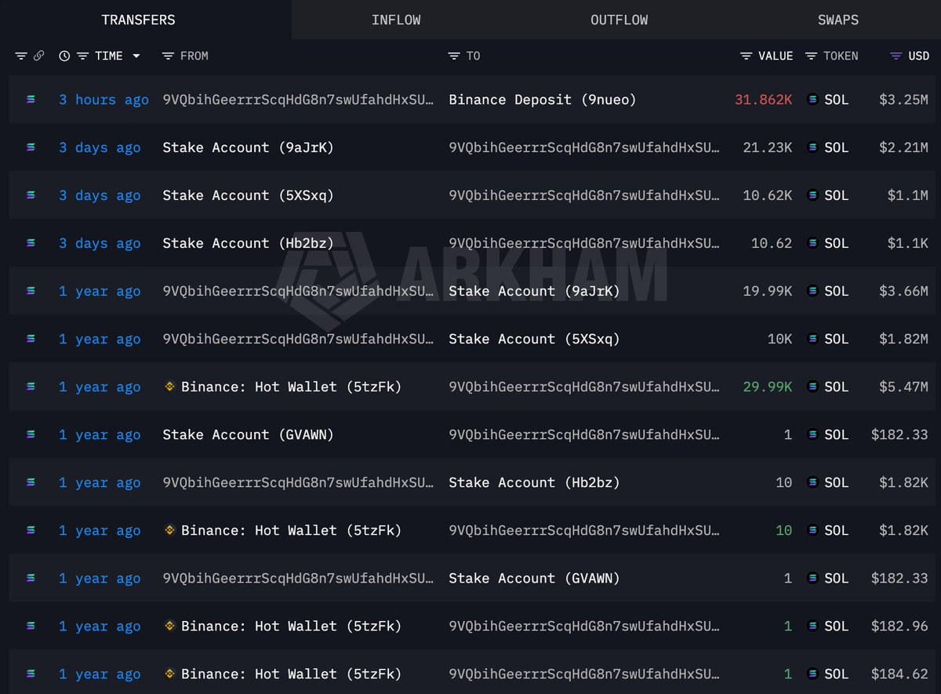Click the SOL token icon in the 19.99K row
Viewport: 941px width, 694px height.
coord(812,291)
